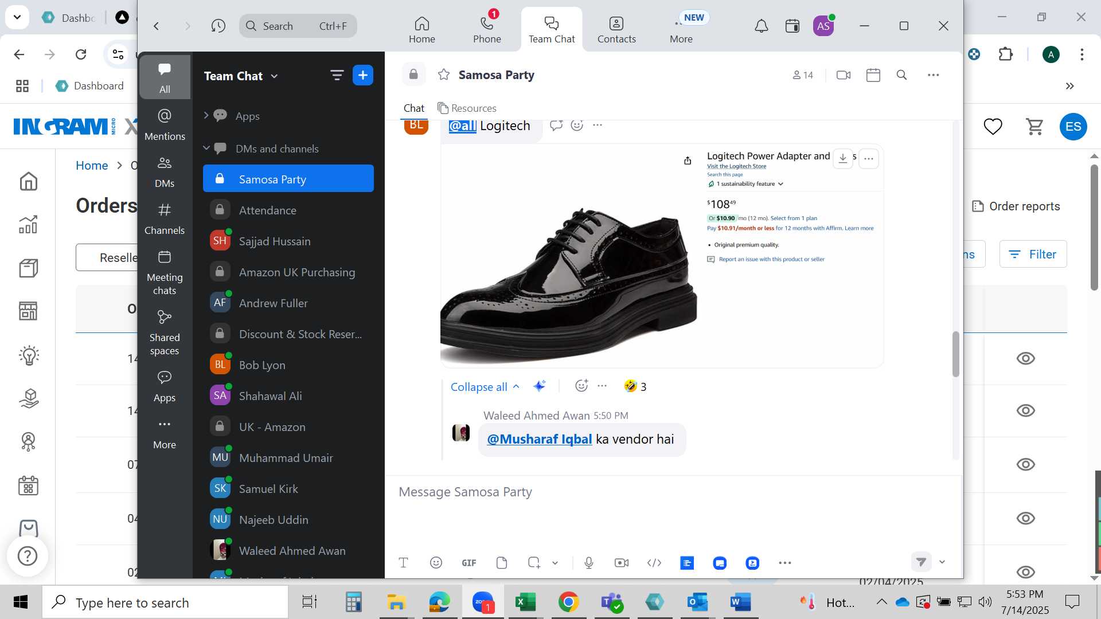Open the @Musharaf Iqbal mention link
The image size is (1101, 619).
[539, 439]
